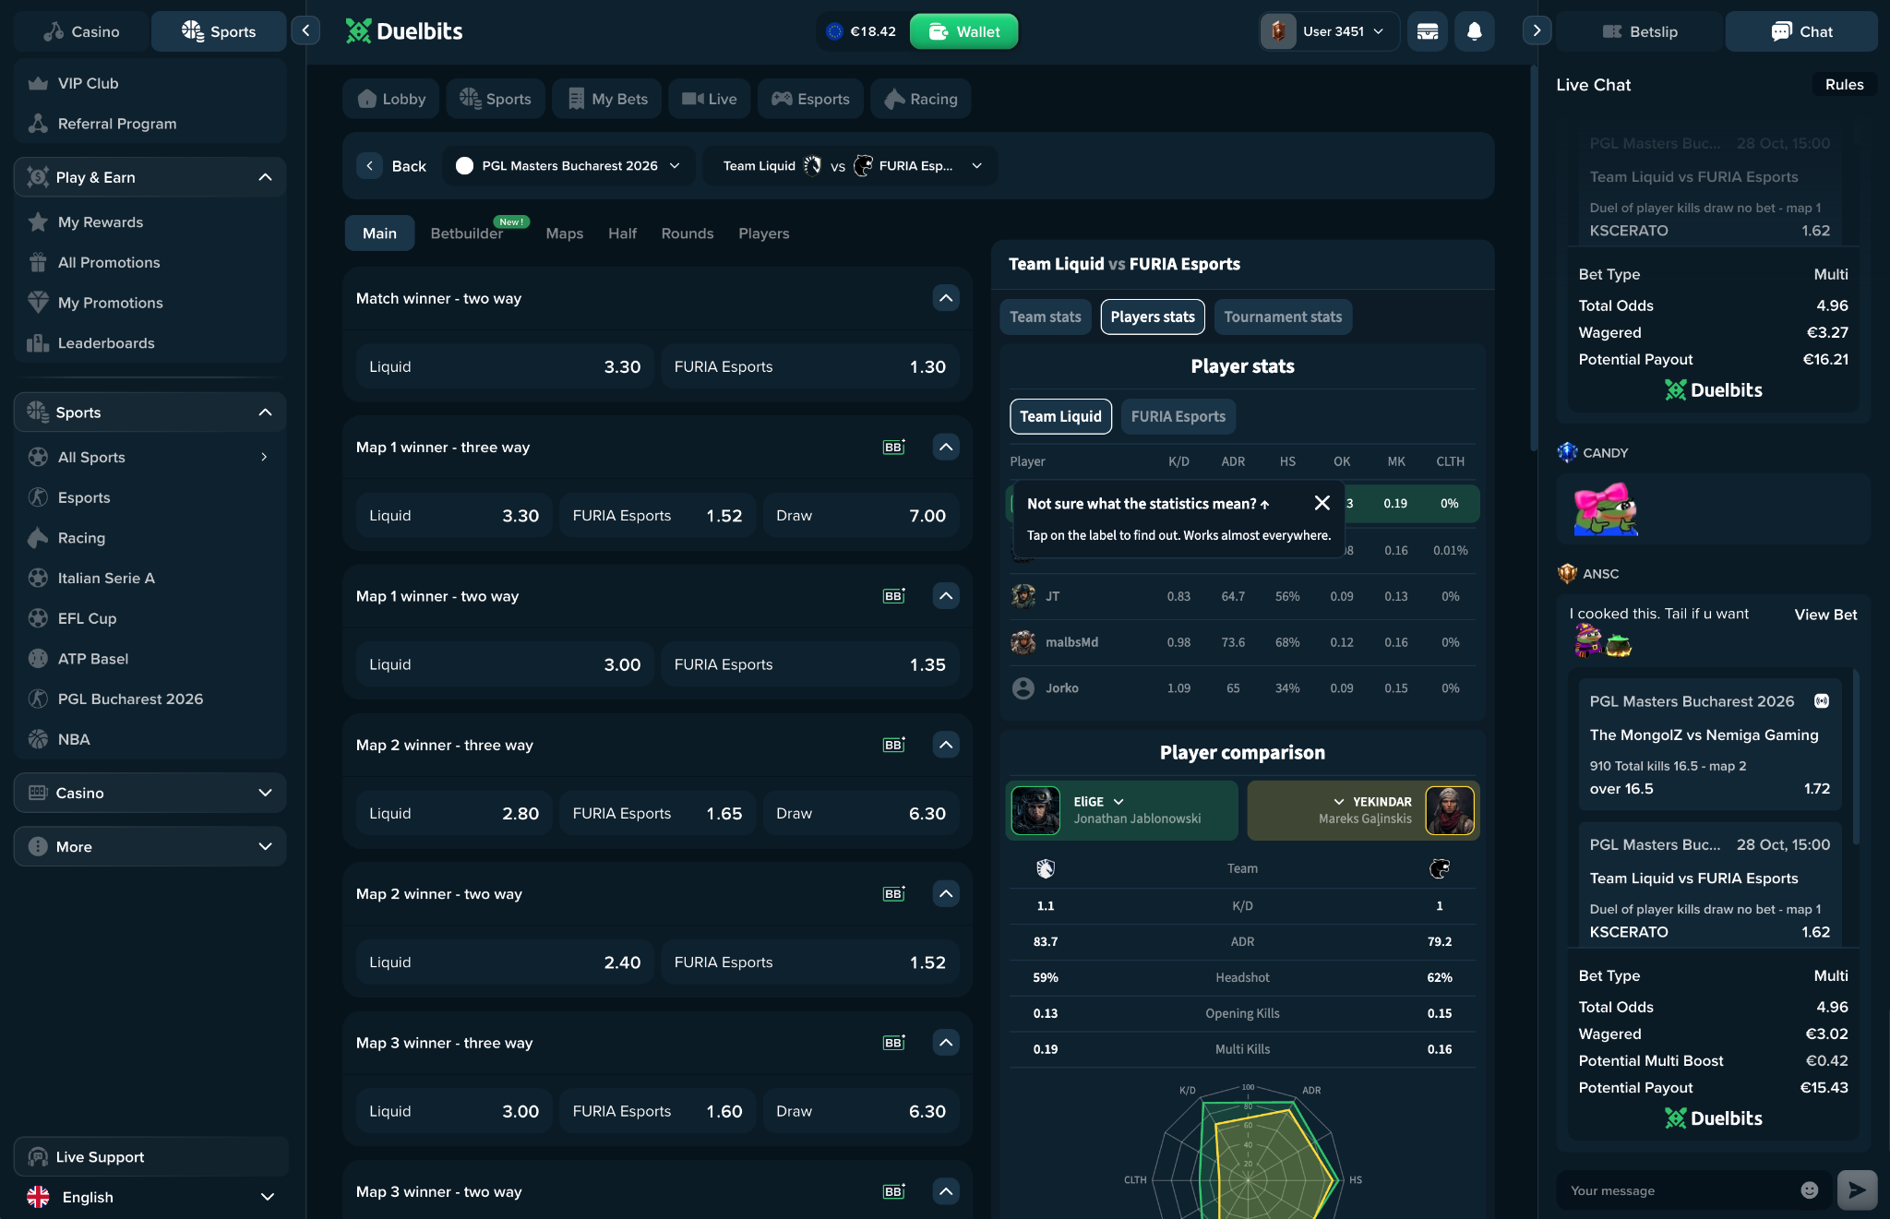Image resolution: width=1890 pixels, height=1219 pixels.
Task: Switch to Team stats
Action: click(1046, 317)
